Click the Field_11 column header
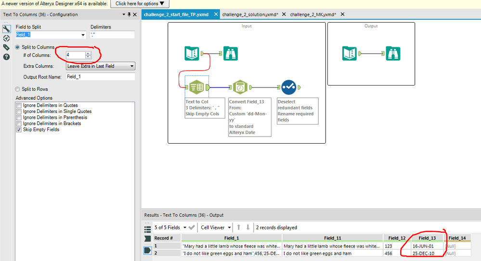The width and height of the screenshot is (481, 261). tap(333, 238)
